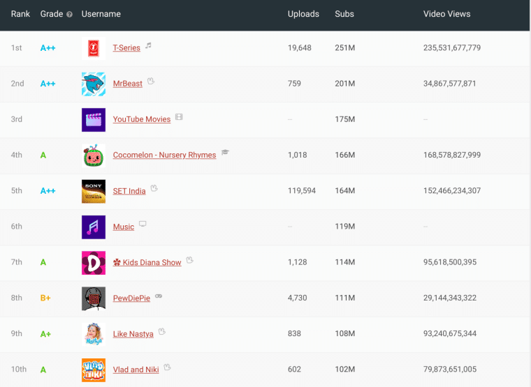The image size is (531, 387).
Task: Sort by the Username column header
Action: point(101,14)
